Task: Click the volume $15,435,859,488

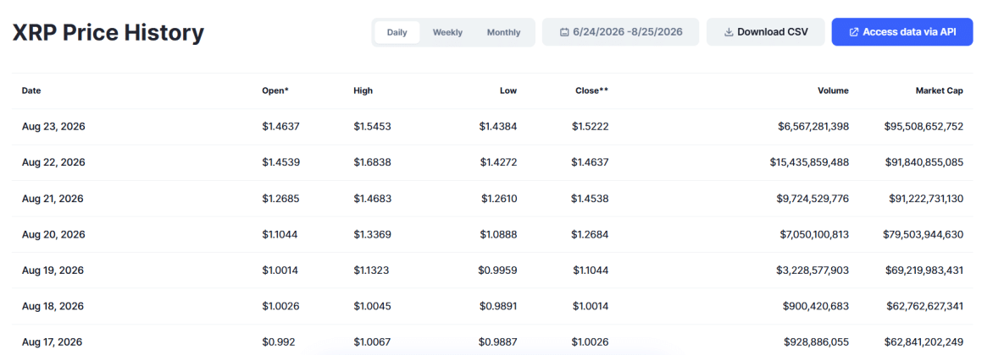Action: pos(810,162)
